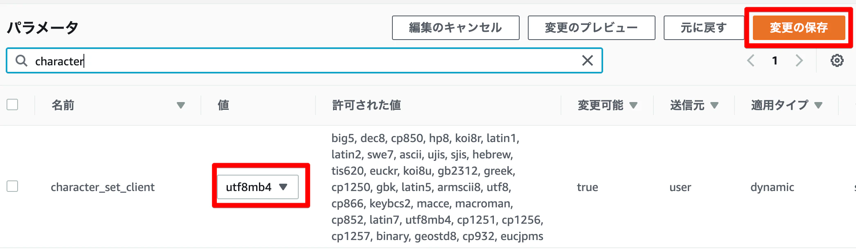The image size is (856, 249).
Task: Go to previous page arrow
Action: click(x=751, y=60)
